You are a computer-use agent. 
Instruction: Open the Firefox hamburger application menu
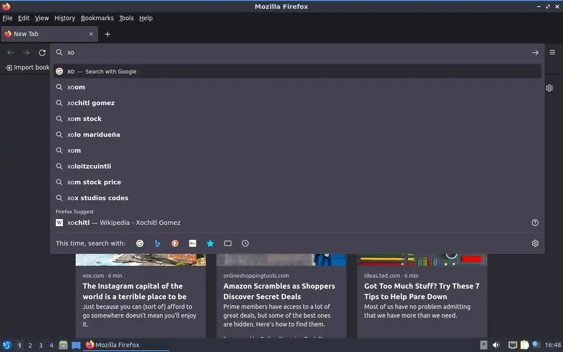[x=552, y=52]
